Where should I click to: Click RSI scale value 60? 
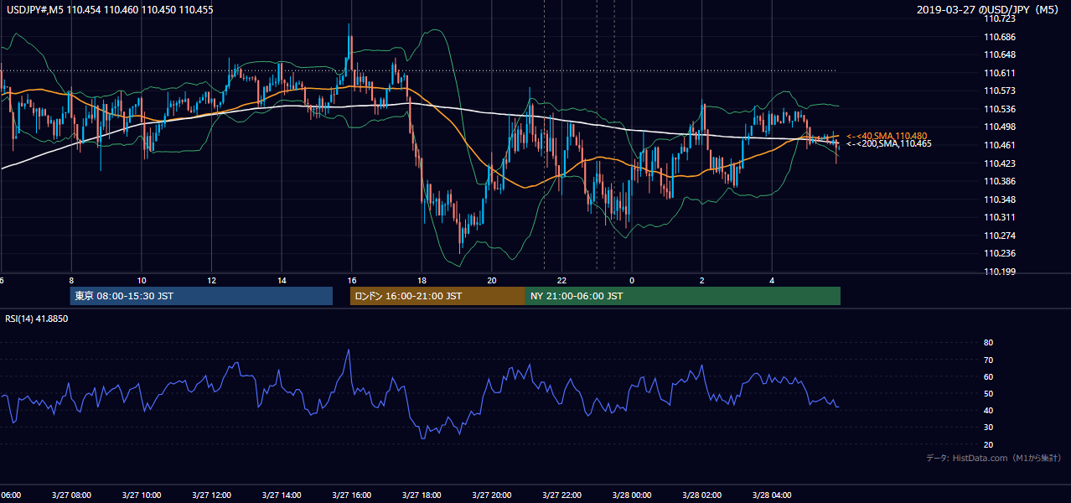coord(988,376)
